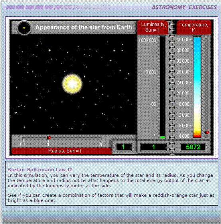Click the 16 000 temperature scale label
The image size is (221, 224).
tap(184, 104)
